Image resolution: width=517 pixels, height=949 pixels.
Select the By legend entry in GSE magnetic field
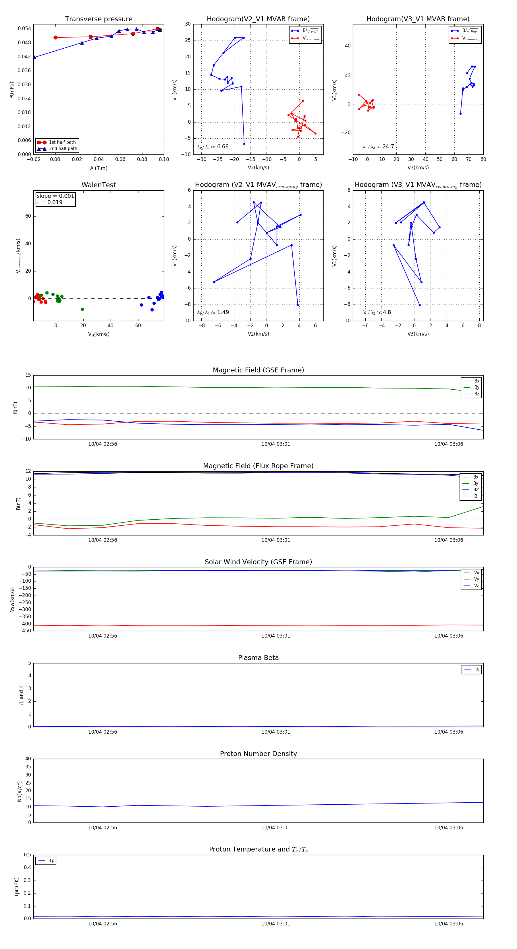[471, 388]
